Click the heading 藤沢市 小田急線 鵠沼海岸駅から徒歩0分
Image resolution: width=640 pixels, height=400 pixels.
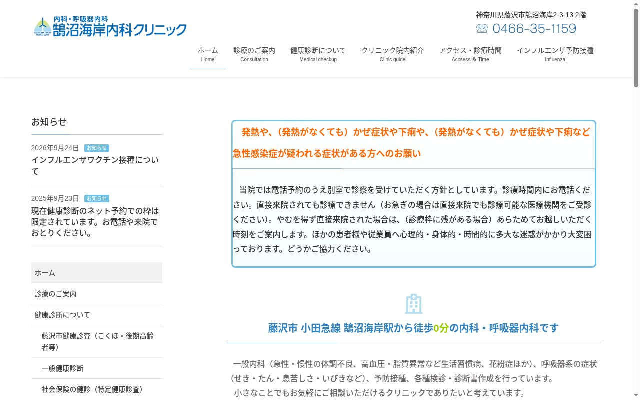(414, 328)
